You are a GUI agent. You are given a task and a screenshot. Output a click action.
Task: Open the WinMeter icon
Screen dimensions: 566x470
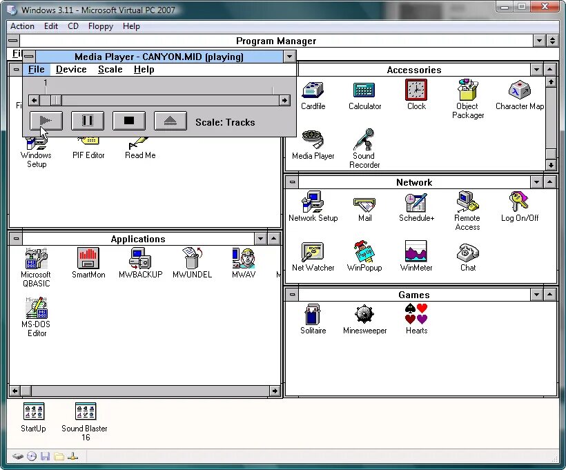pos(416,251)
